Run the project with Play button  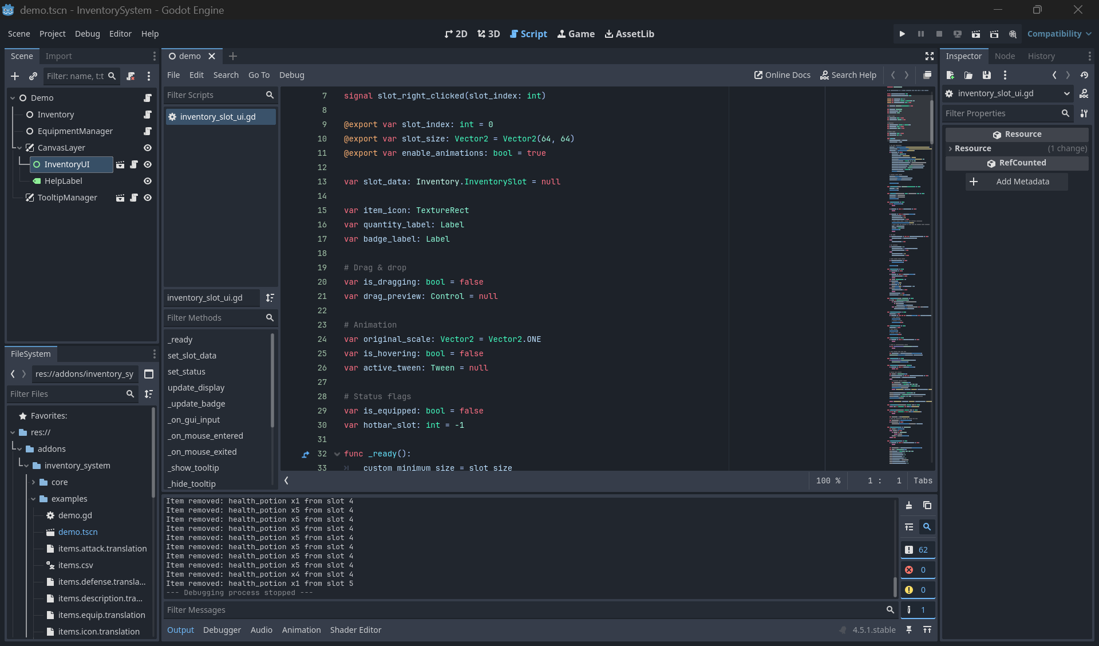pos(902,34)
